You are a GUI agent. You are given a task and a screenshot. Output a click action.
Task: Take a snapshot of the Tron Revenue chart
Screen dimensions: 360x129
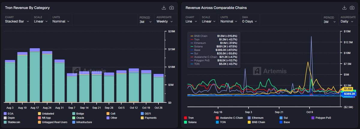point(172,8)
